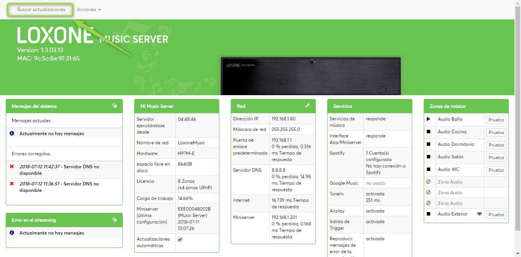Screen dimensions: 521x257
Task: Test the Audio Exterior zone with Prueba
Action: (x=496, y=215)
